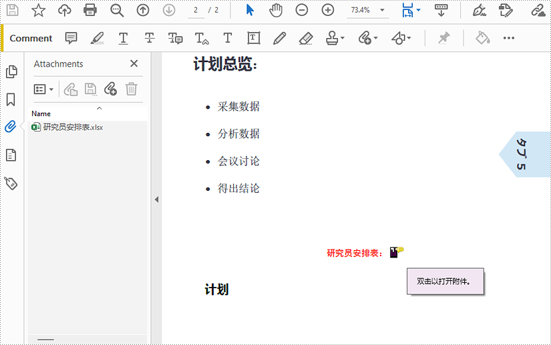Click the Save attachment icon
The width and height of the screenshot is (551, 345).
[91, 89]
